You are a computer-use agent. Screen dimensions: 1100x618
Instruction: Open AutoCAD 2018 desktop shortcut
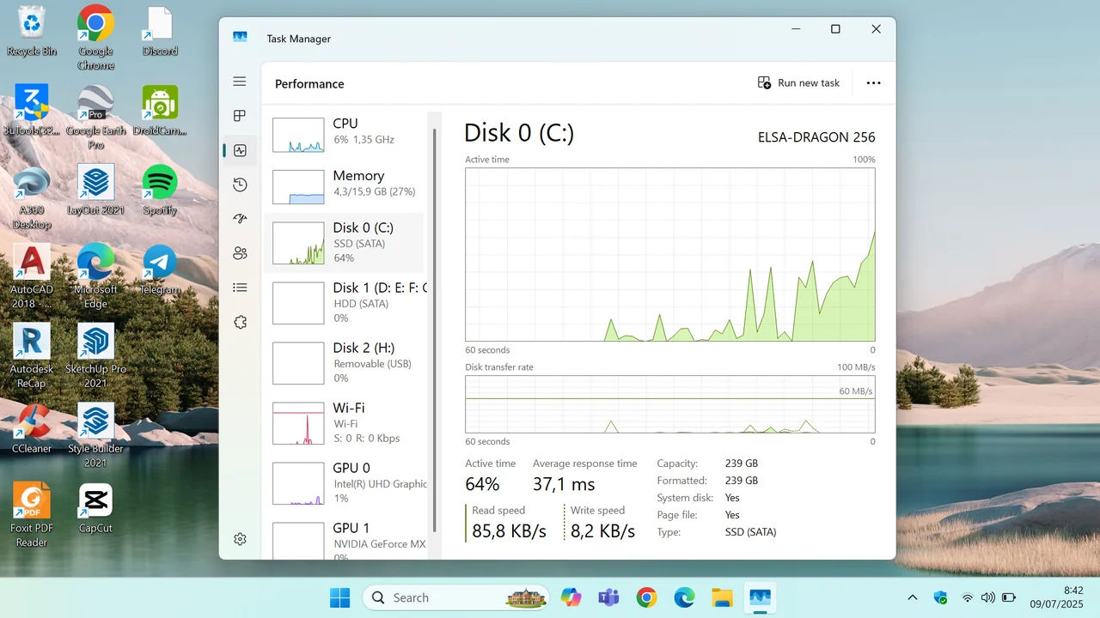point(32,276)
